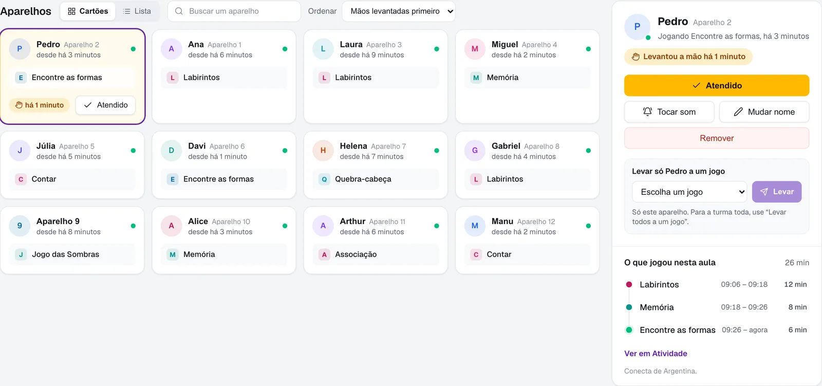Click Alice's avatar on the Aparelho 10 card
Viewport: 822px width, 386px height.
tap(172, 226)
